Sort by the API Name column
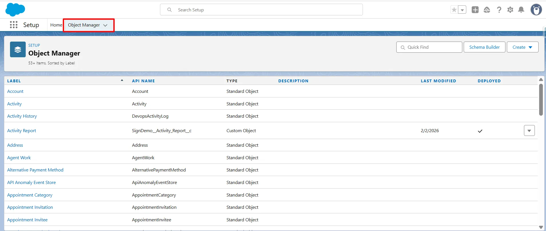546x231 pixels. (143, 81)
